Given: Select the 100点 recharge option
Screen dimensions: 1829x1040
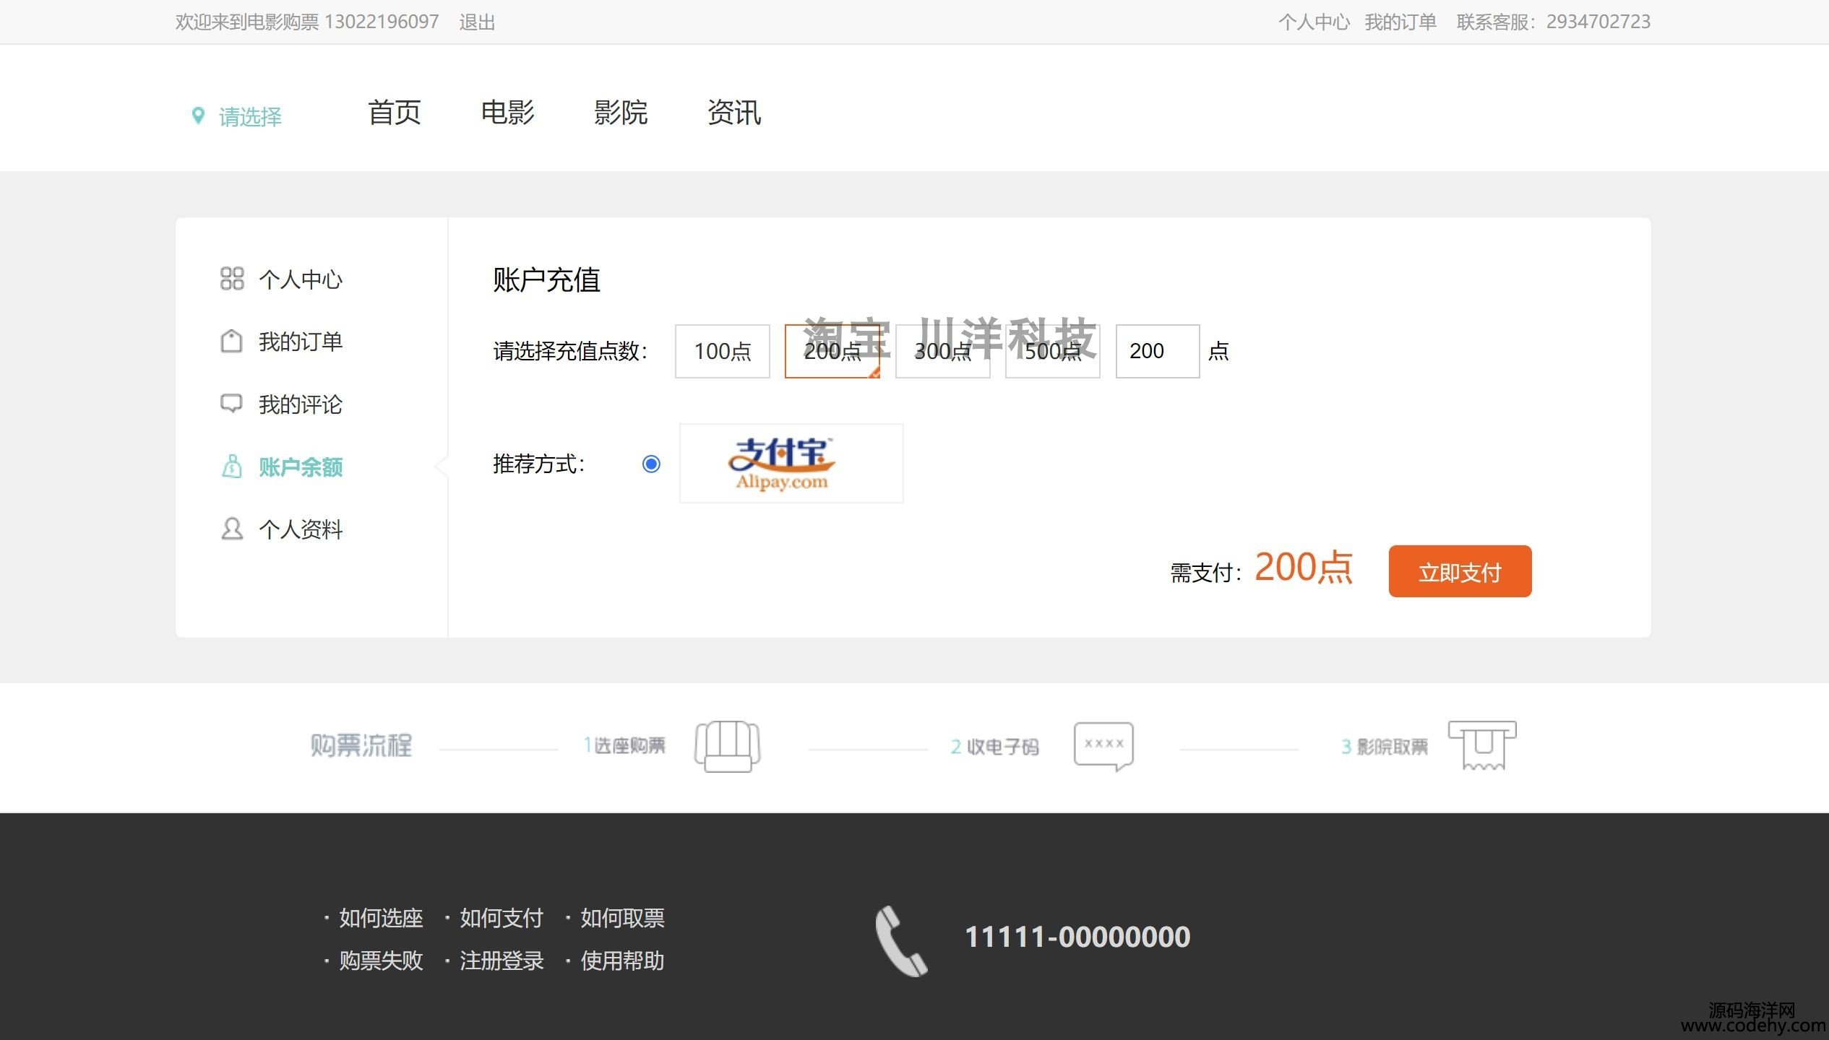Looking at the screenshot, I should pyautogui.click(x=722, y=352).
